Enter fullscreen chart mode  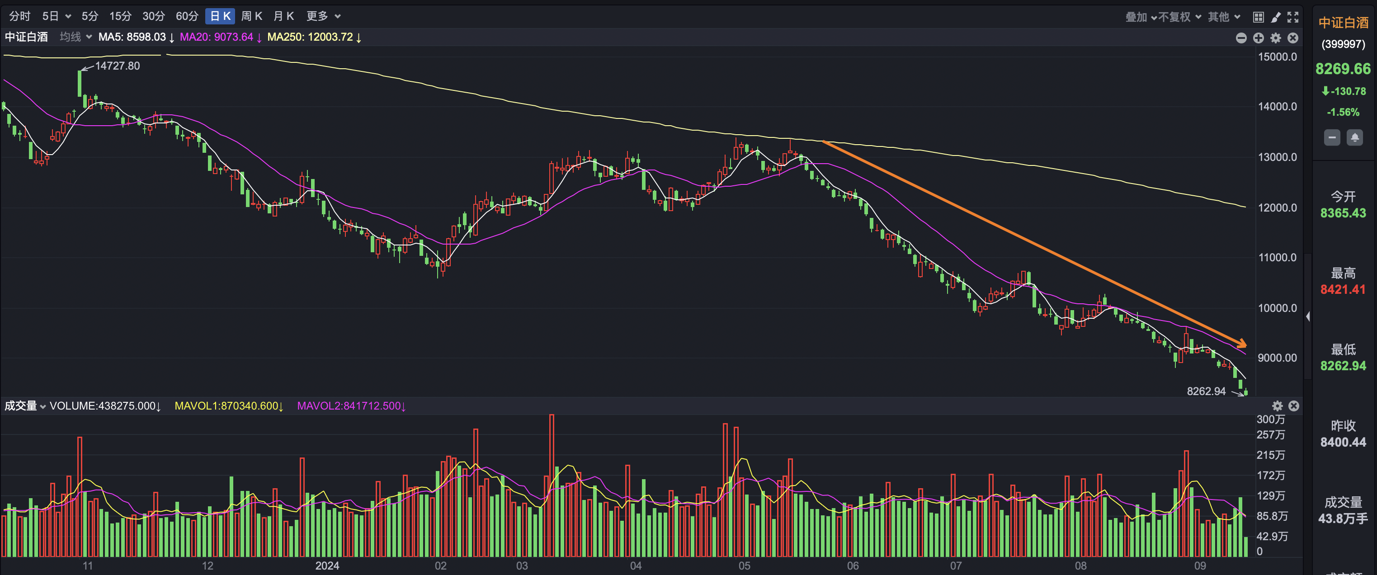(1292, 17)
